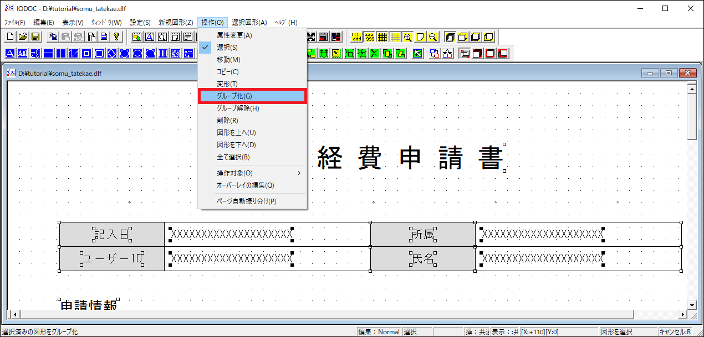Open the 編集(E) menu
704x337 pixels.
click(x=44, y=23)
